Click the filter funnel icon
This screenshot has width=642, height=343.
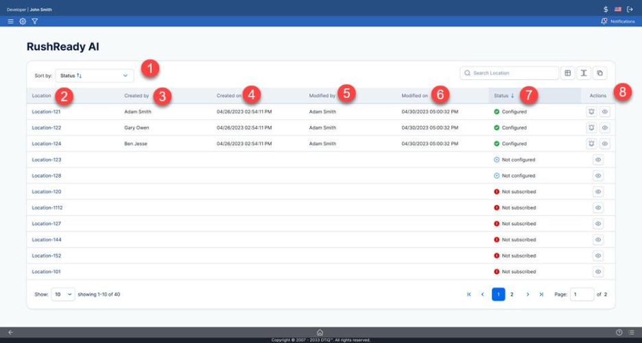point(34,21)
